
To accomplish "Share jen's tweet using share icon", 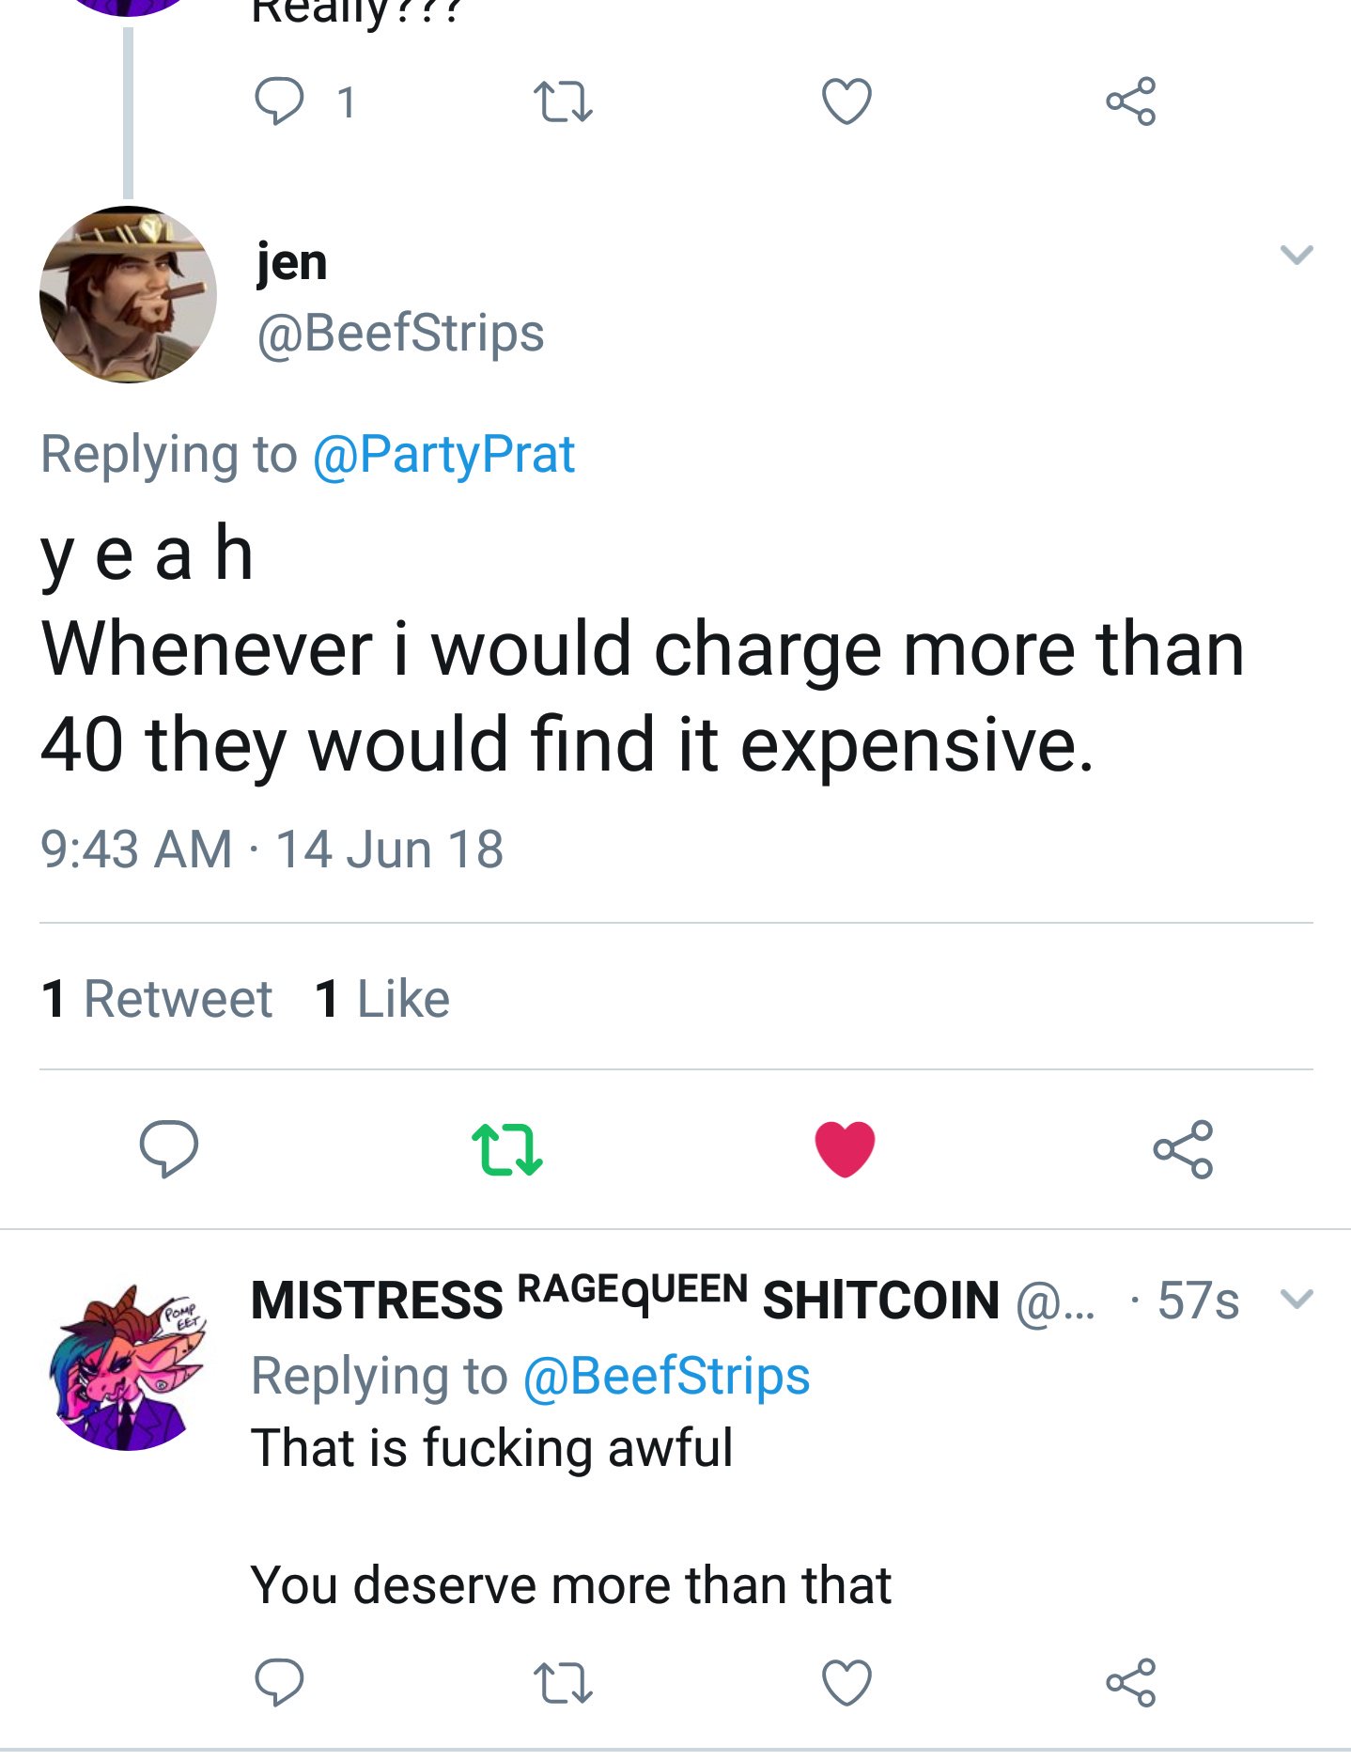I will 1183,1148.
